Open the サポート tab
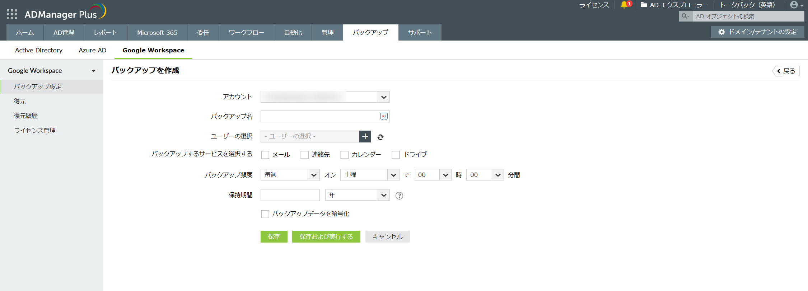The width and height of the screenshot is (808, 291). (420, 32)
